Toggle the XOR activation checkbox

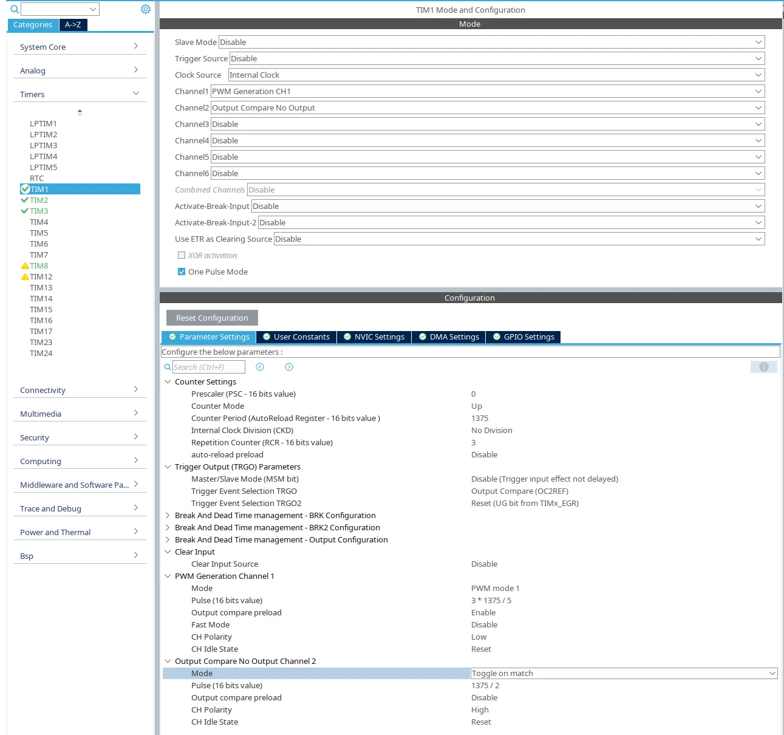tap(182, 255)
